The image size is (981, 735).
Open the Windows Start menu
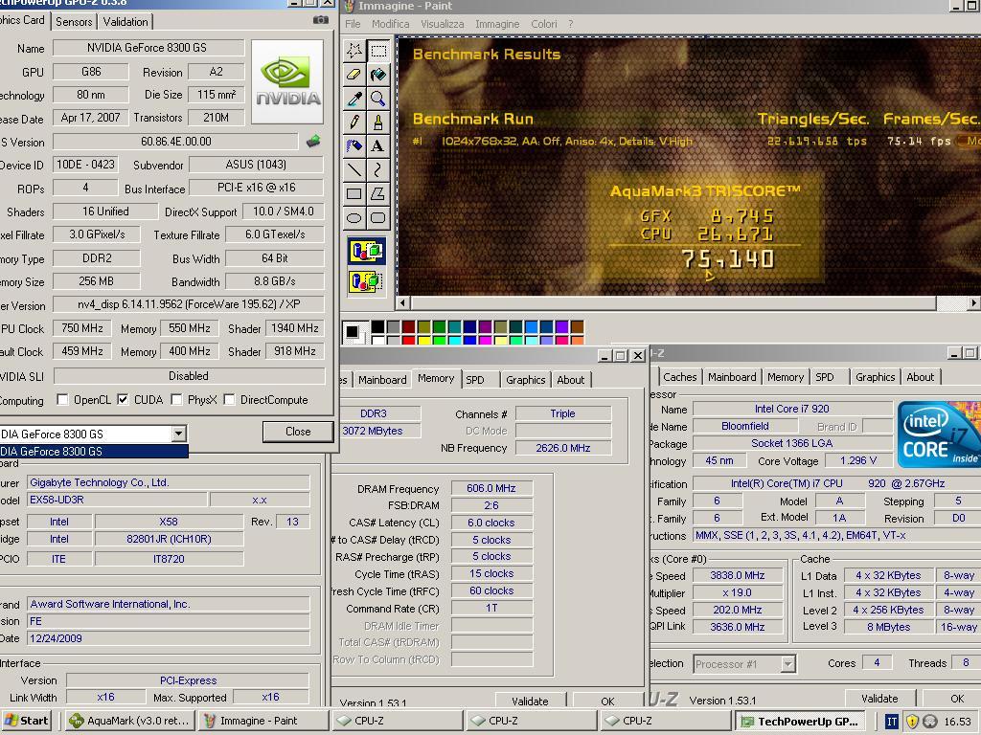(x=26, y=721)
